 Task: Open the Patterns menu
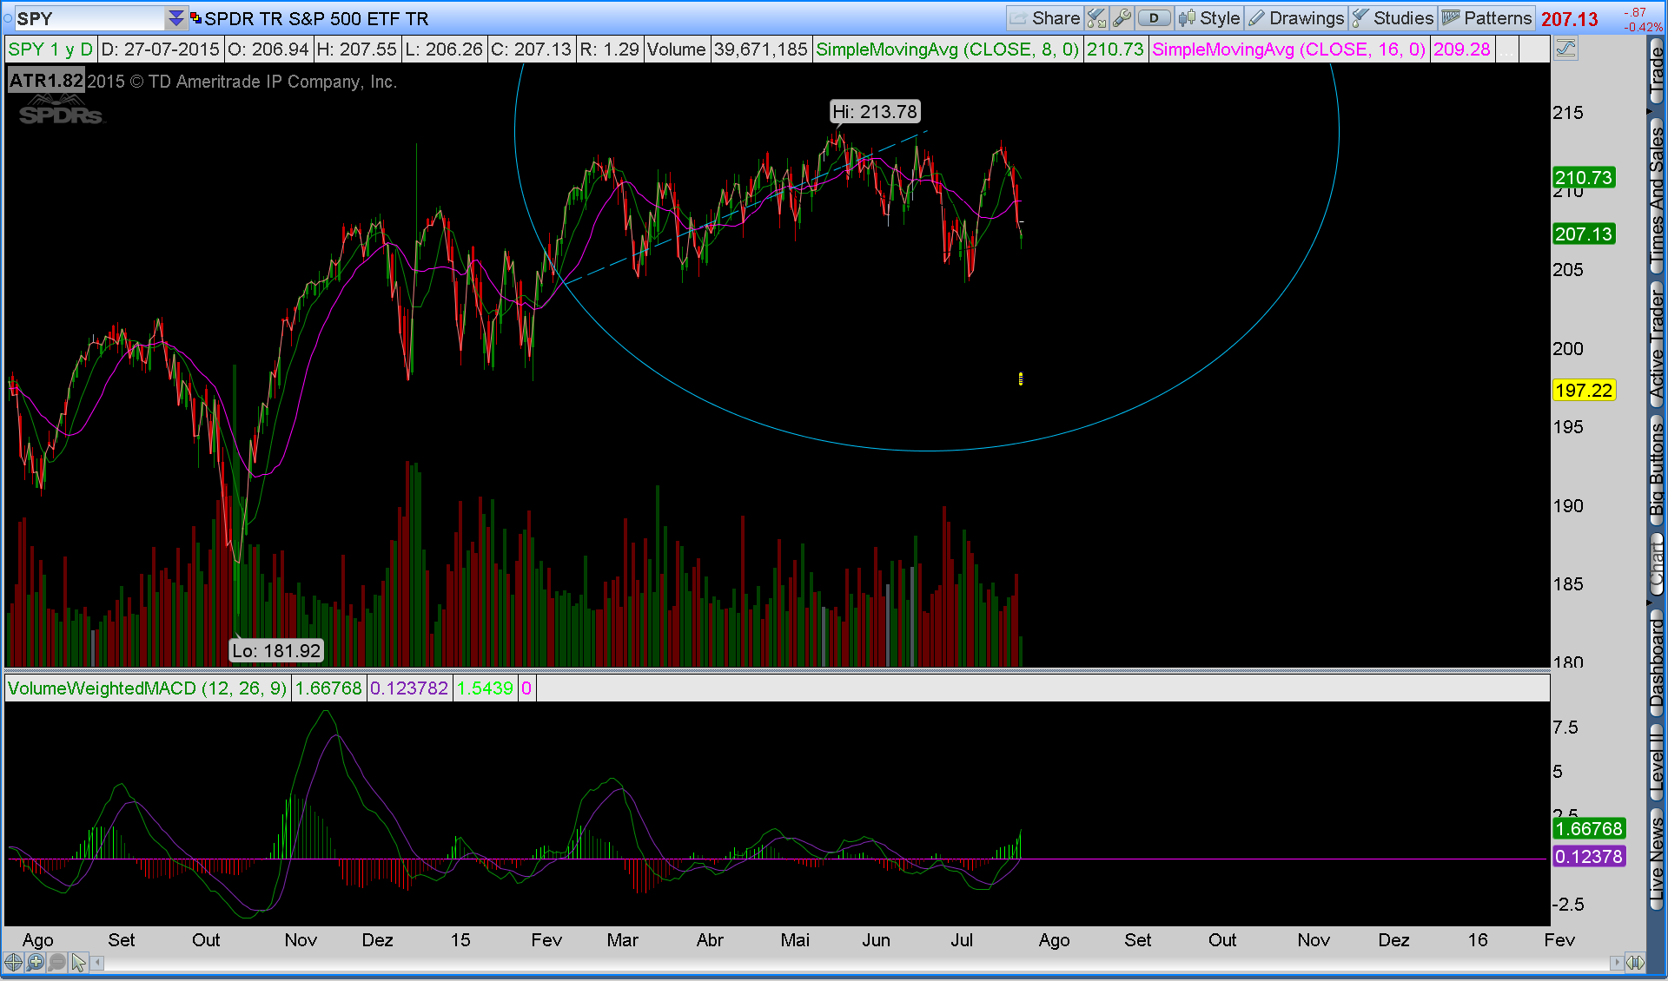(1486, 18)
